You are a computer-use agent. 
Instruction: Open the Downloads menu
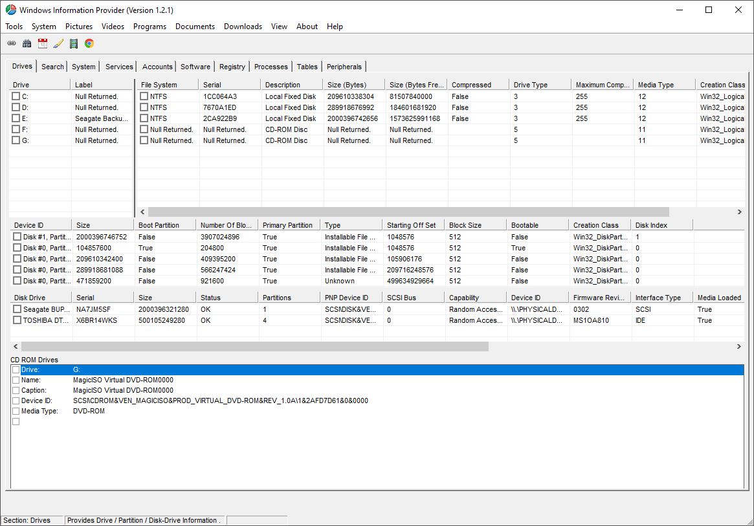tap(243, 27)
